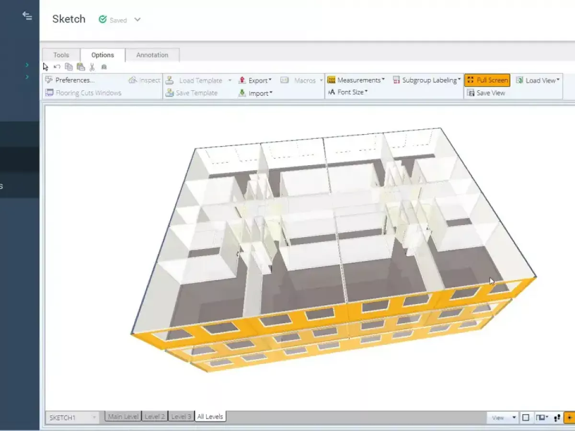Click the yellow front wall of the 3D model
Screen dimensions: 575x431
249,326
